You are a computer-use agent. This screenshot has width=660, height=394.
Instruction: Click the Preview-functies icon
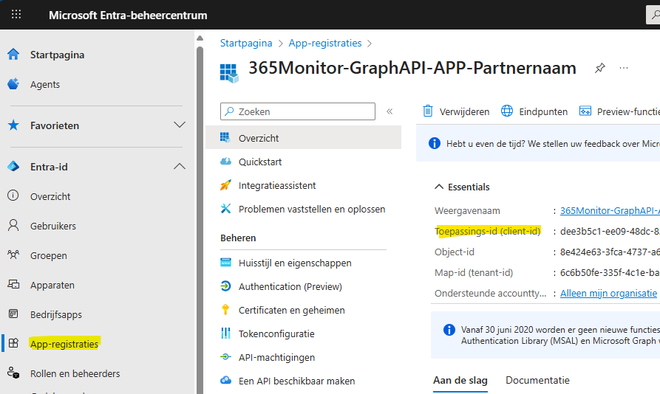[x=585, y=111]
